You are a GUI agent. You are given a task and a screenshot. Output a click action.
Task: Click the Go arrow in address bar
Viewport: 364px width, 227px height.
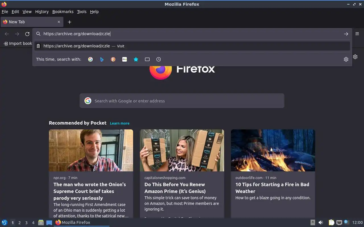346,34
